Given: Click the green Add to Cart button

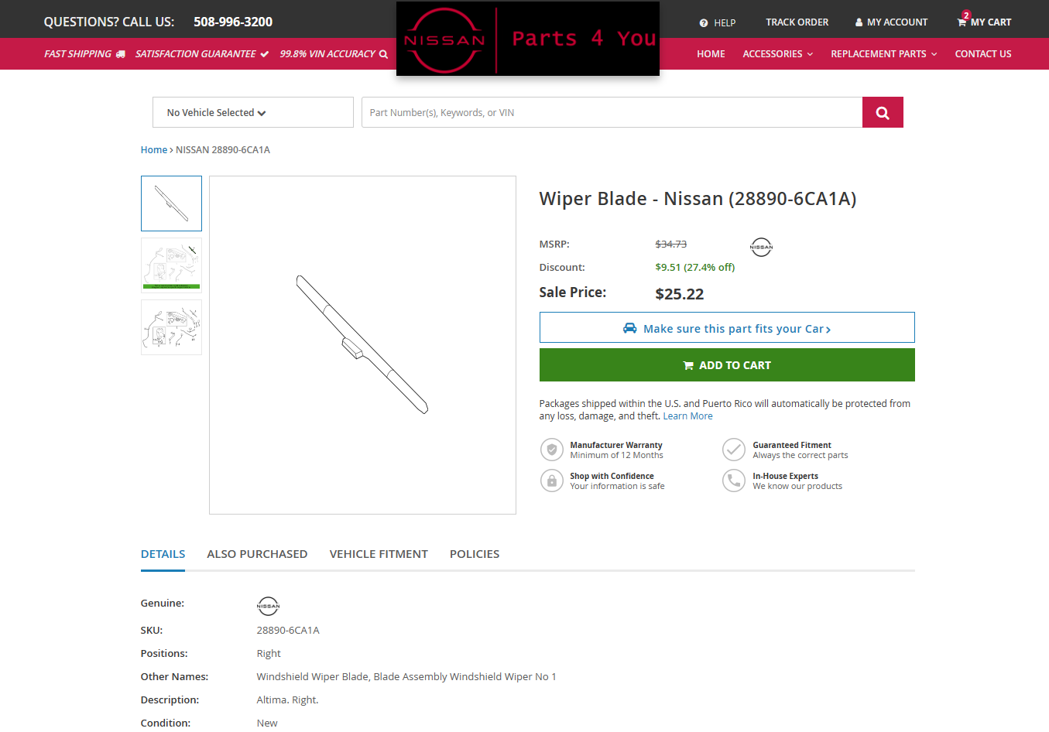Looking at the screenshot, I should pos(726,365).
